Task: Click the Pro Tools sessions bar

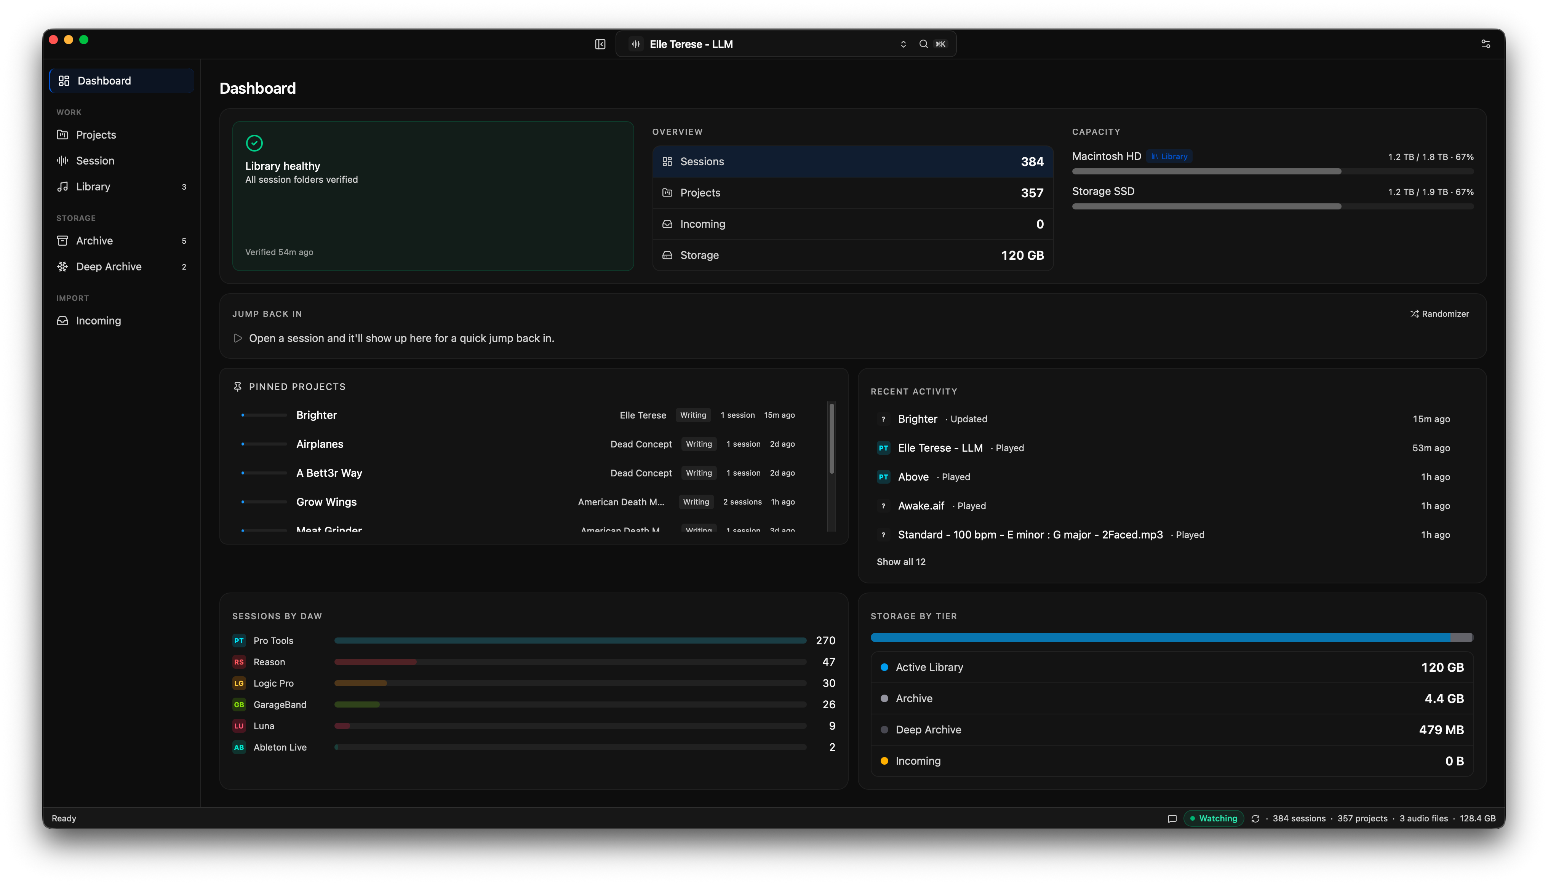Action: 570,641
